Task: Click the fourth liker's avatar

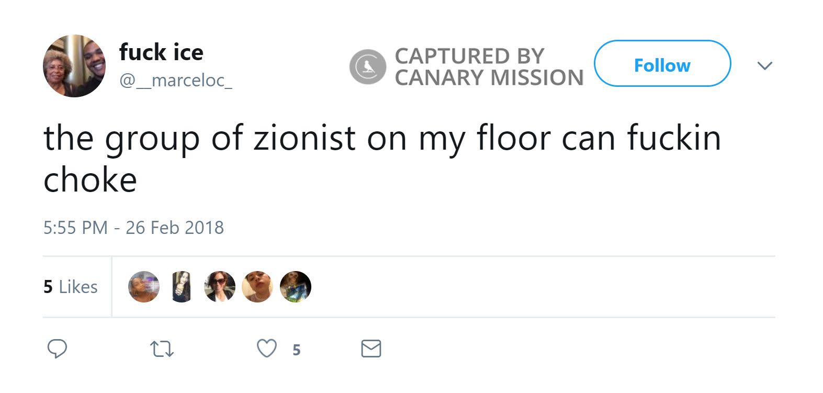Action: coord(257,287)
